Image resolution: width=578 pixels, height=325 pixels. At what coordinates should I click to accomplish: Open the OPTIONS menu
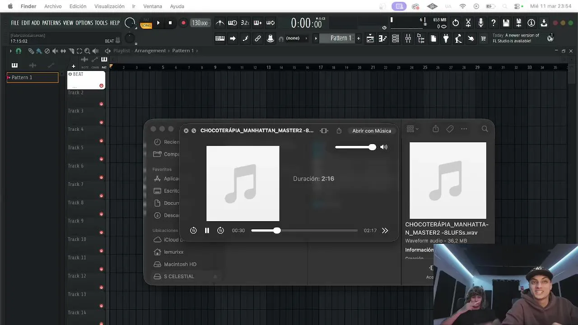click(84, 23)
